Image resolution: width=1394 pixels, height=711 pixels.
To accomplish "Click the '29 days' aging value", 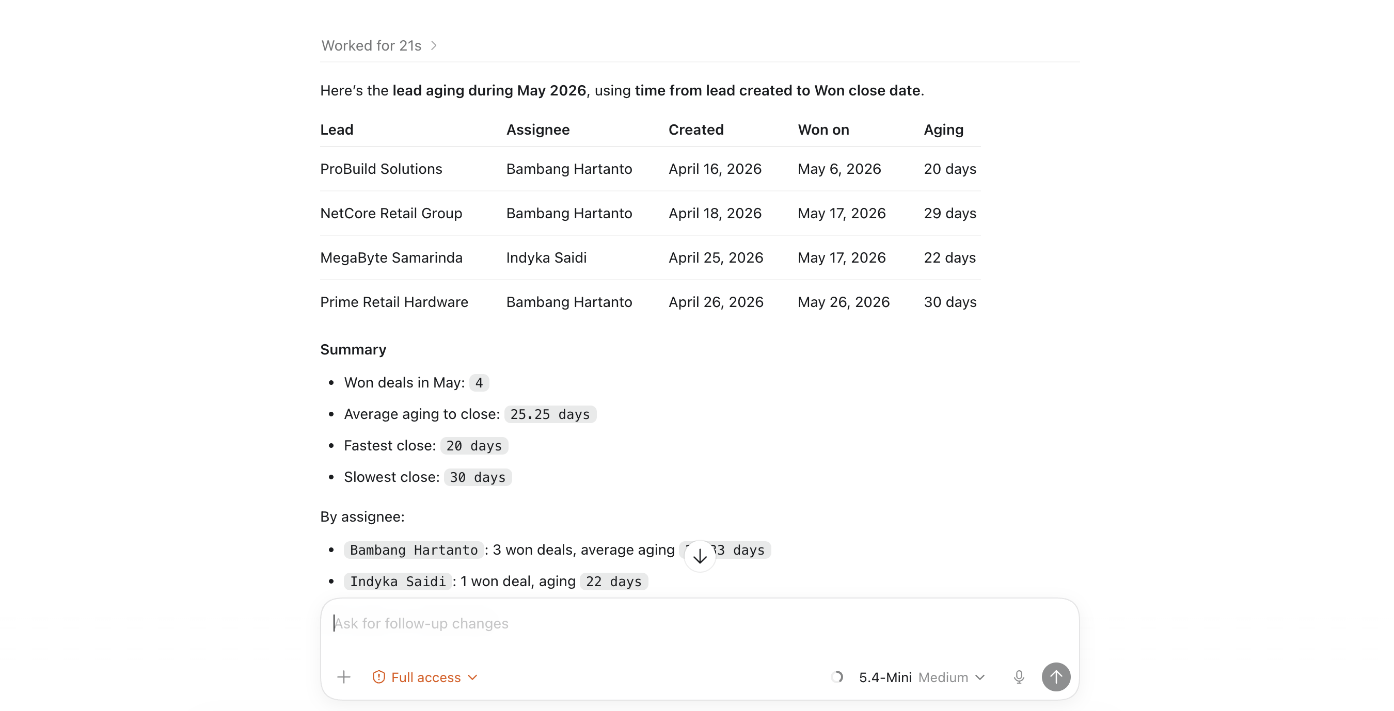I will click(x=949, y=213).
